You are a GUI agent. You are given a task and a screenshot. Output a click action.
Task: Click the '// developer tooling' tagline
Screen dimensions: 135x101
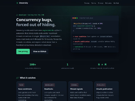click(x=30, y=15)
